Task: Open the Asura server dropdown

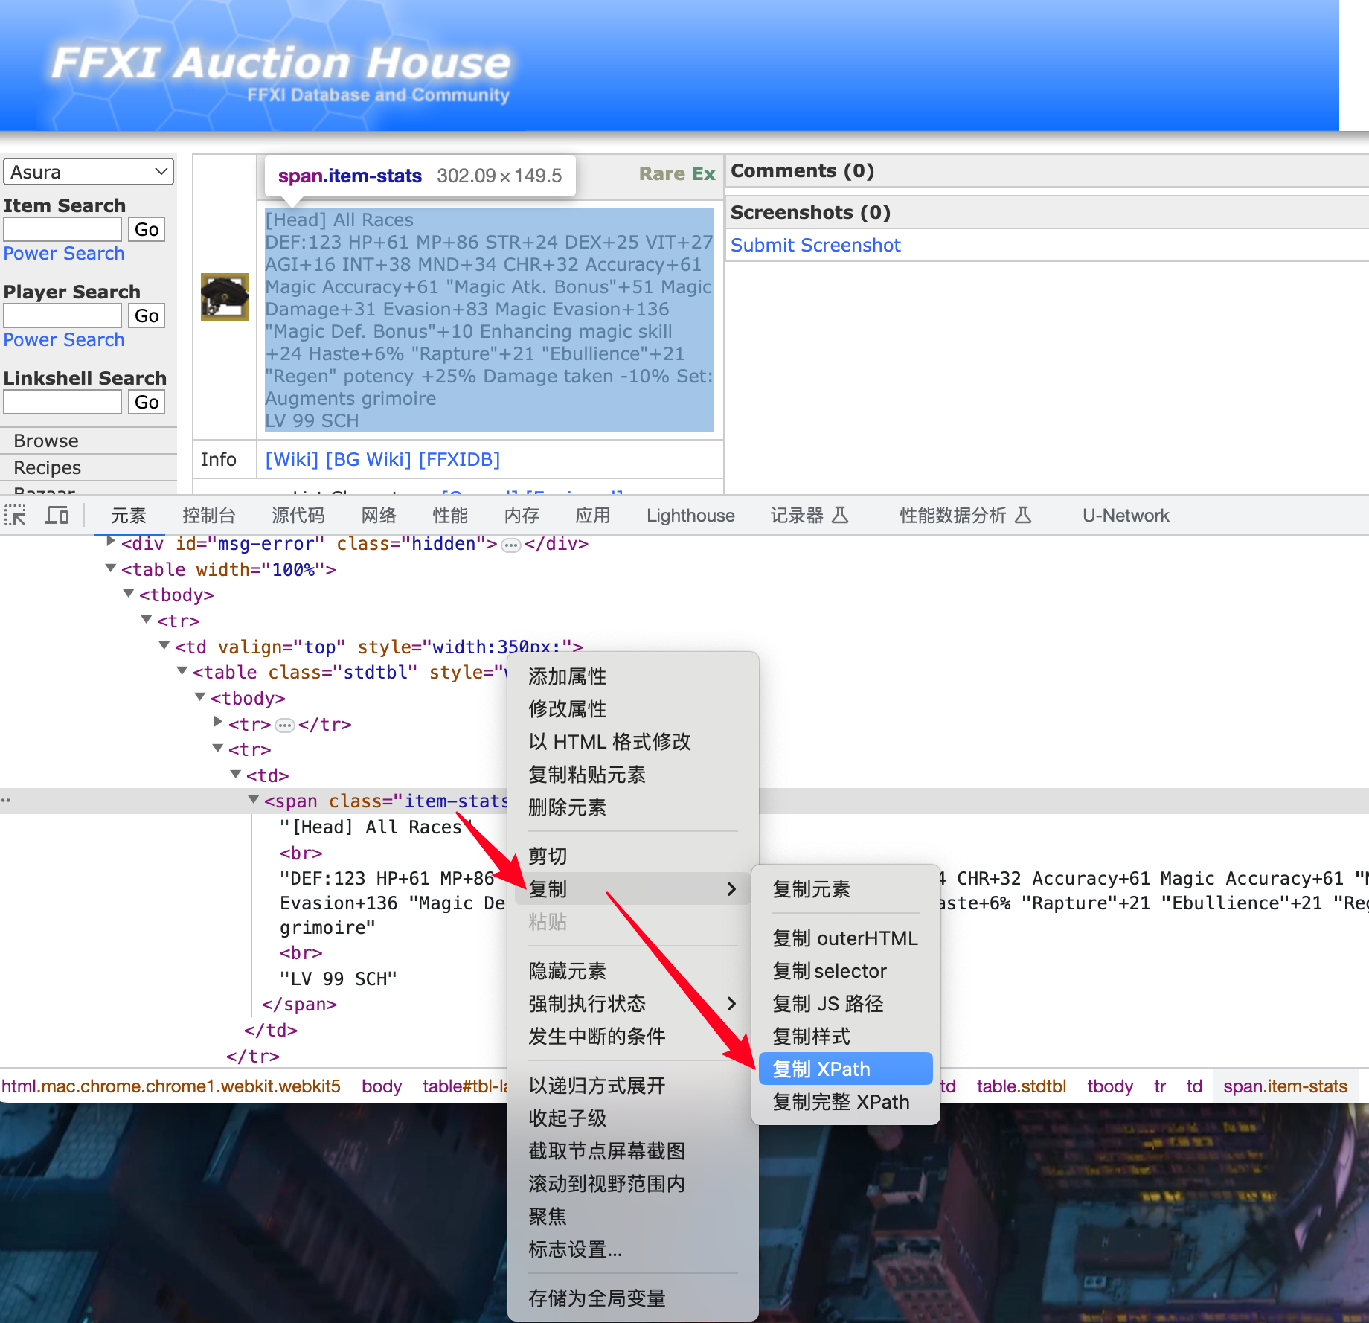Action: [88, 172]
